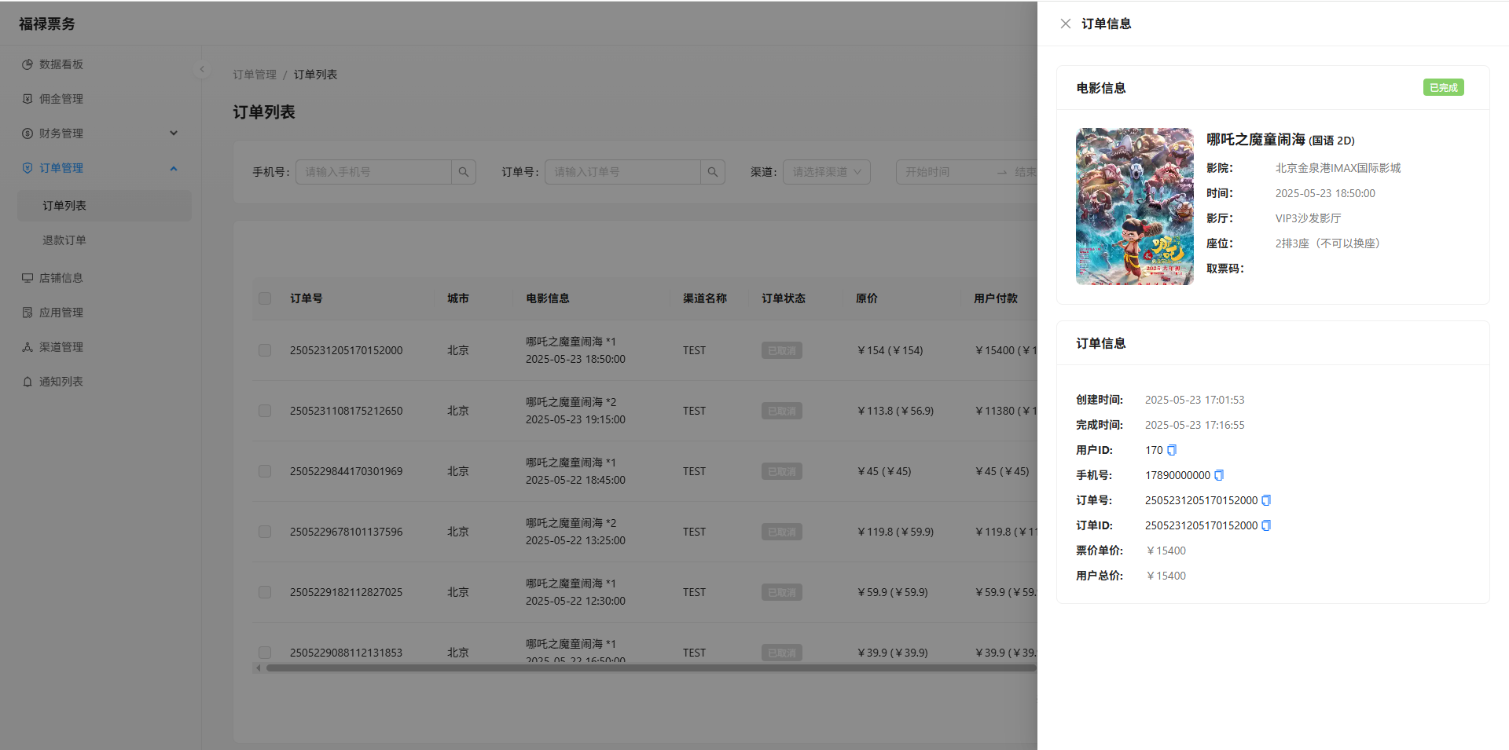Click the 已完成 status tag

click(x=1444, y=88)
